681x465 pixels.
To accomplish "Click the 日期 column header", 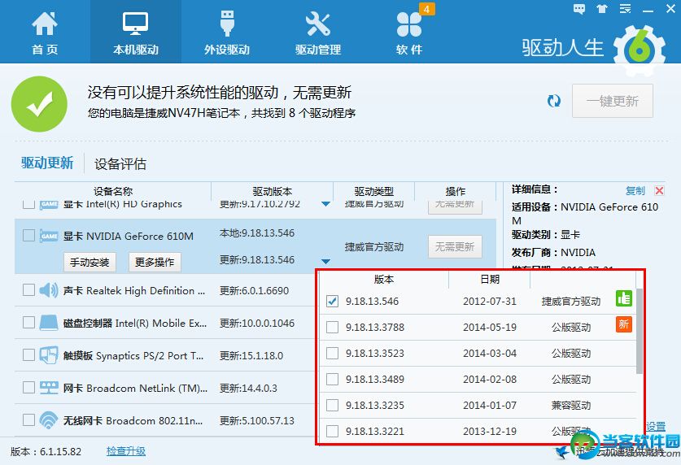I will click(490, 279).
